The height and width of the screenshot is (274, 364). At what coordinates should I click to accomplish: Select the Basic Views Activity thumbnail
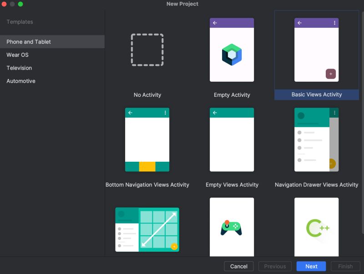(316, 50)
